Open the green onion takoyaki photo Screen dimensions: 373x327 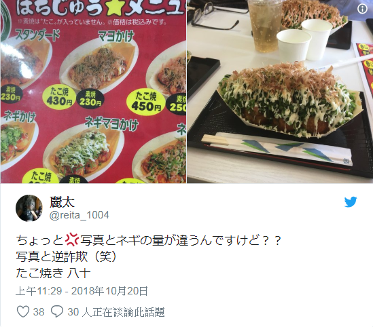pyautogui.click(x=280, y=92)
